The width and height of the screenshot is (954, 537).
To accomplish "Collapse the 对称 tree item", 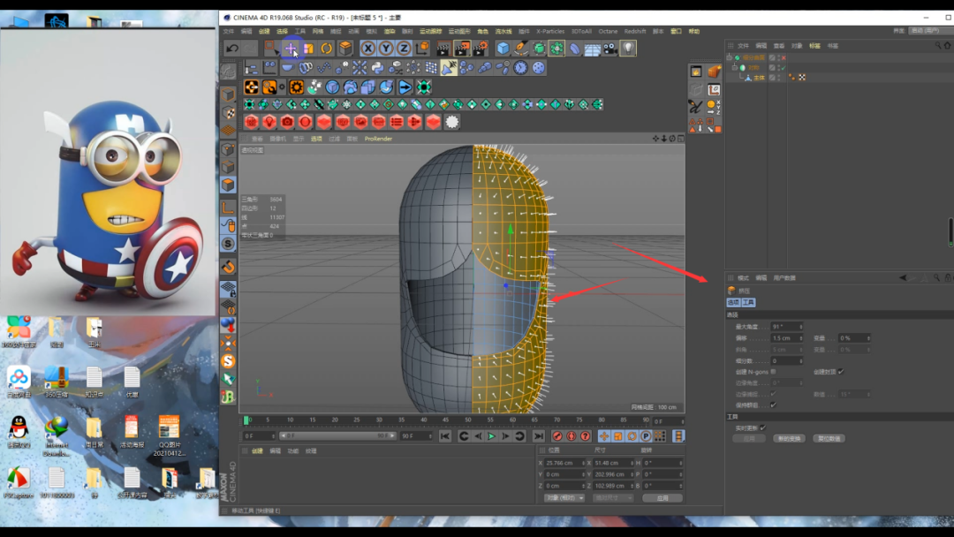I will pyautogui.click(x=735, y=67).
